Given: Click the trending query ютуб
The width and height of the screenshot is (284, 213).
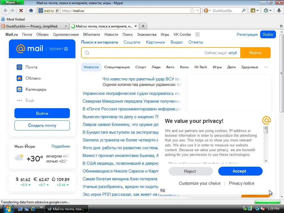Looking at the screenshot, I should [x=233, y=53].
